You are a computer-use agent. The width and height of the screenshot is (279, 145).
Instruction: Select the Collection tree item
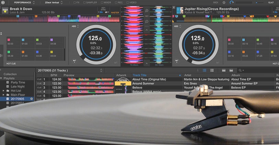tap(10, 74)
